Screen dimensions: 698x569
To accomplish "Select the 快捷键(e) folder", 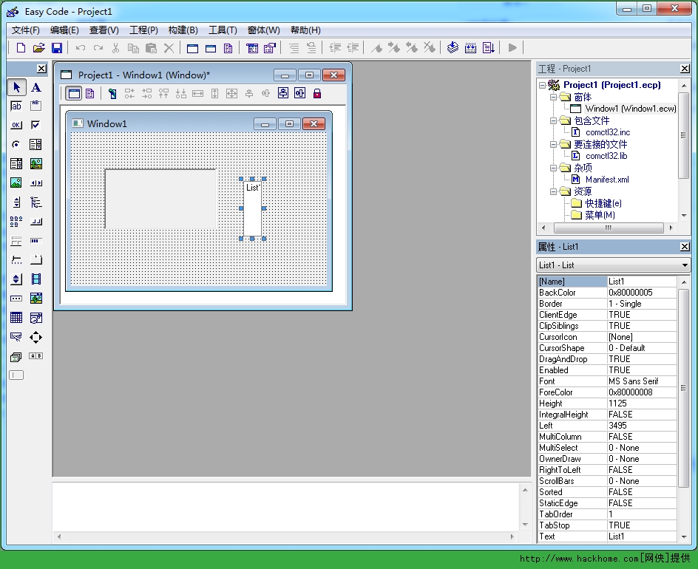I will pyautogui.click(x=603, y=203).
